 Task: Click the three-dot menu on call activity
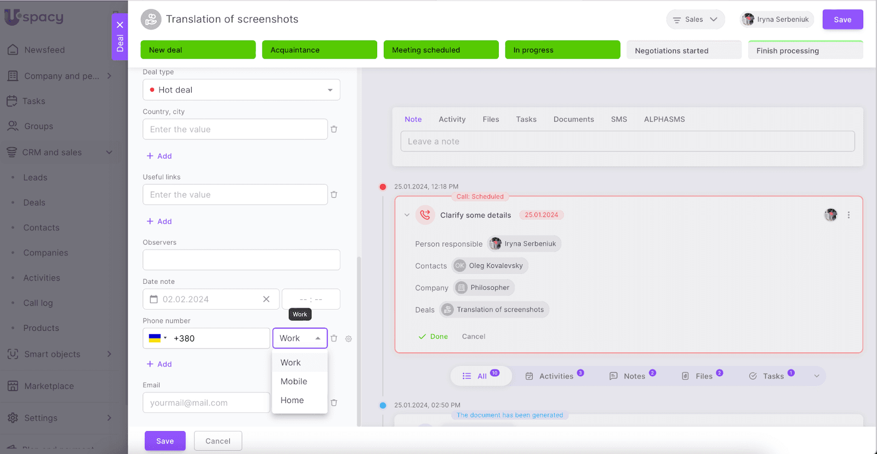[x=848, y=215]
